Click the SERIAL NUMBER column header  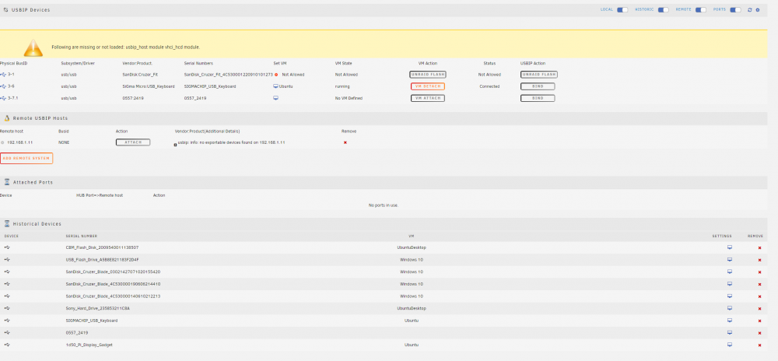[82, 236]
